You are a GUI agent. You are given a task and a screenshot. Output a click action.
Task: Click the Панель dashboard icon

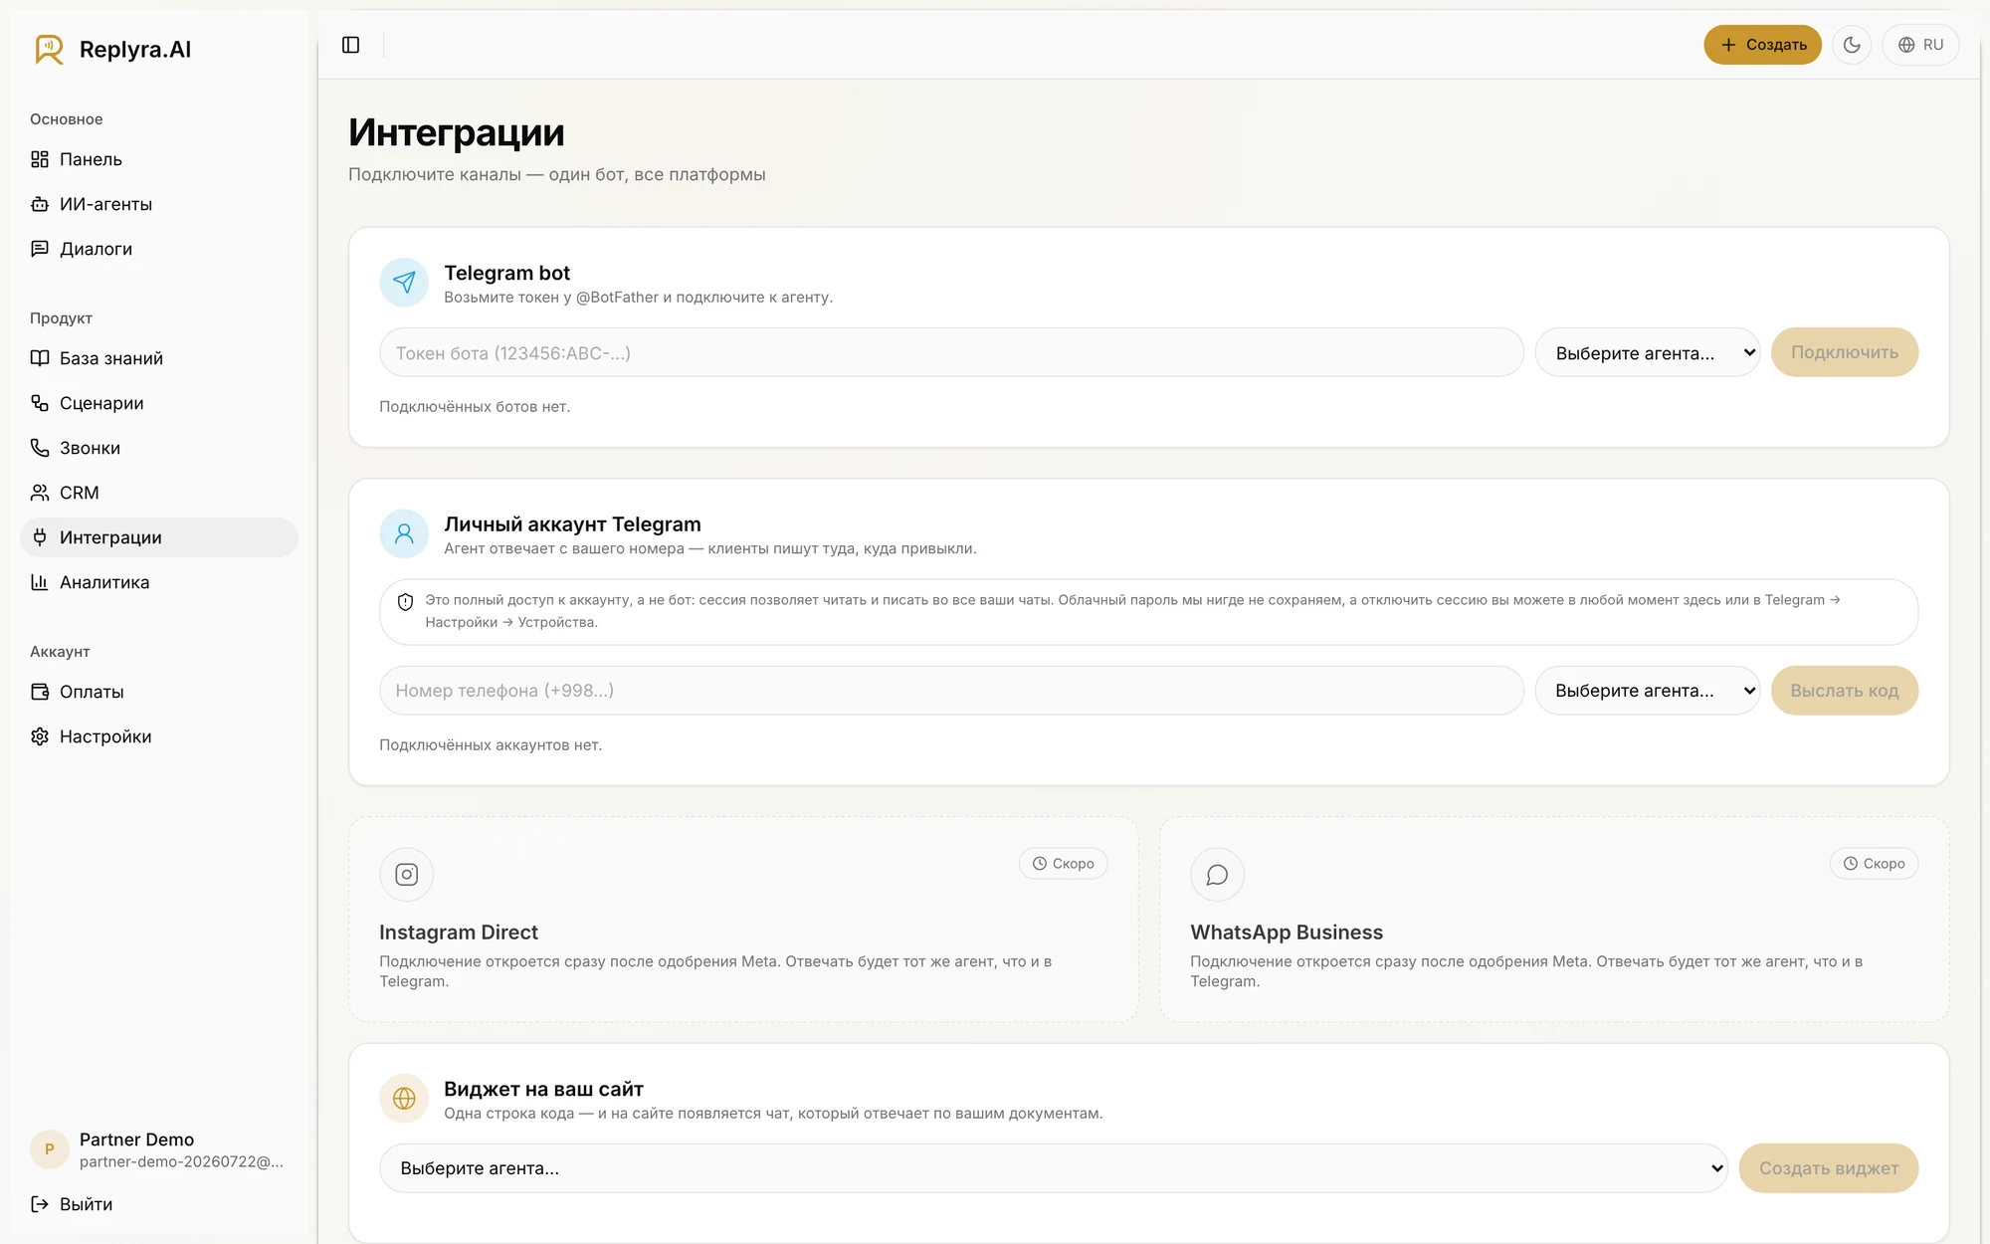[x=40, y=159]
